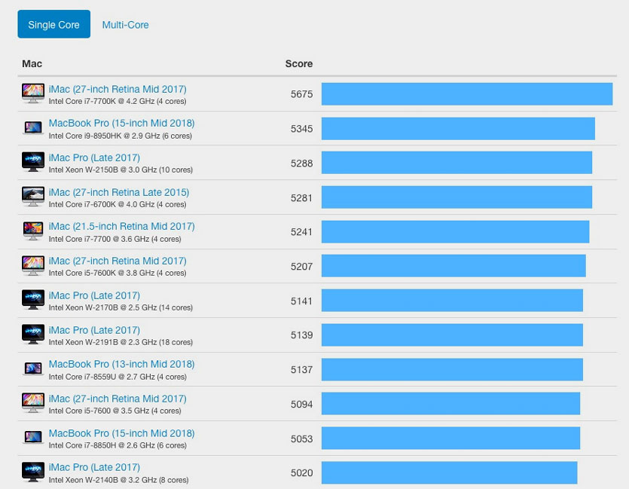Open iMac Pro Late 2017 link scoring 5141
The height and width of the screenshot is (489, 629).
tap(94, 295)
